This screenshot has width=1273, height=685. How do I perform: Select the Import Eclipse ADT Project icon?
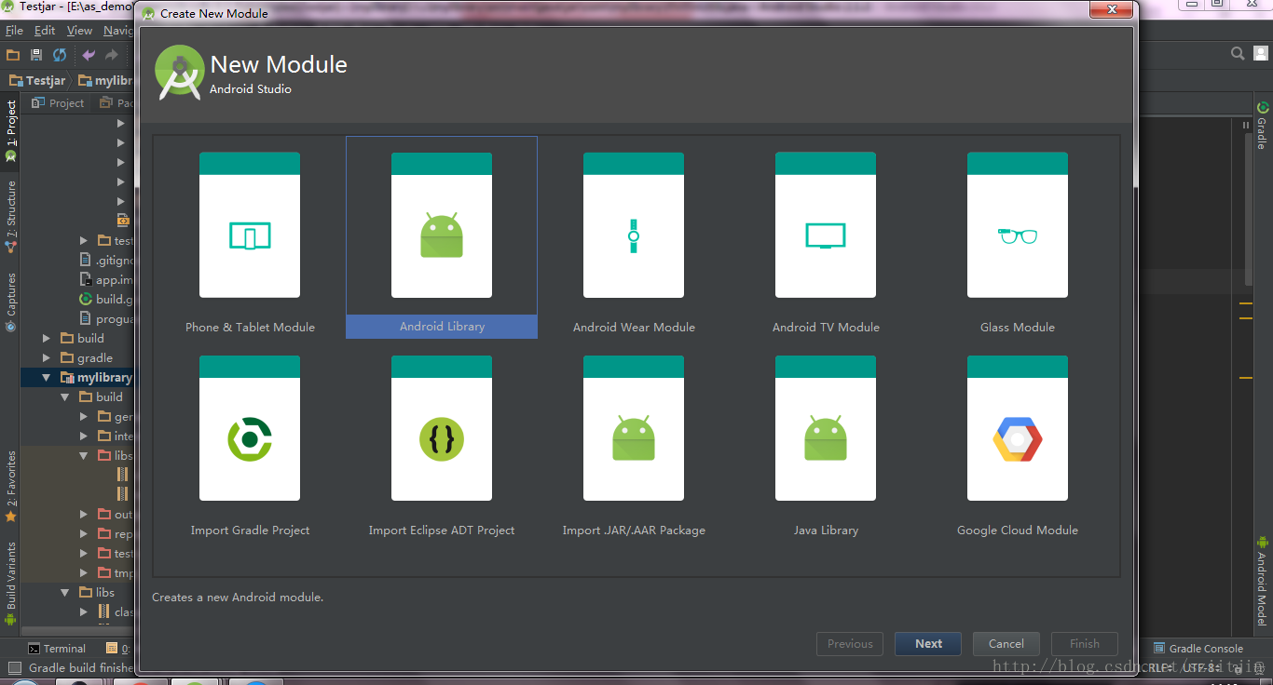click(442, 439)
